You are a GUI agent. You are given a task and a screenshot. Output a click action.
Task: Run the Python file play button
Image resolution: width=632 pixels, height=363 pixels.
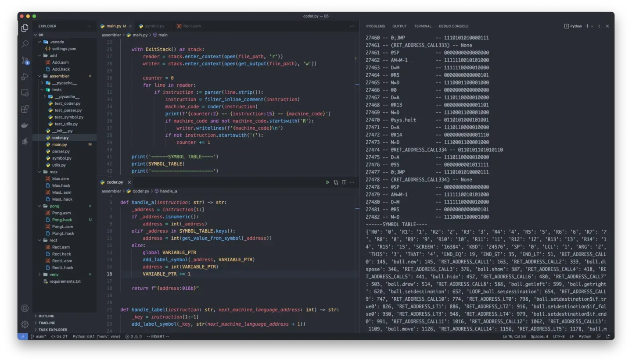pos(327,182)
